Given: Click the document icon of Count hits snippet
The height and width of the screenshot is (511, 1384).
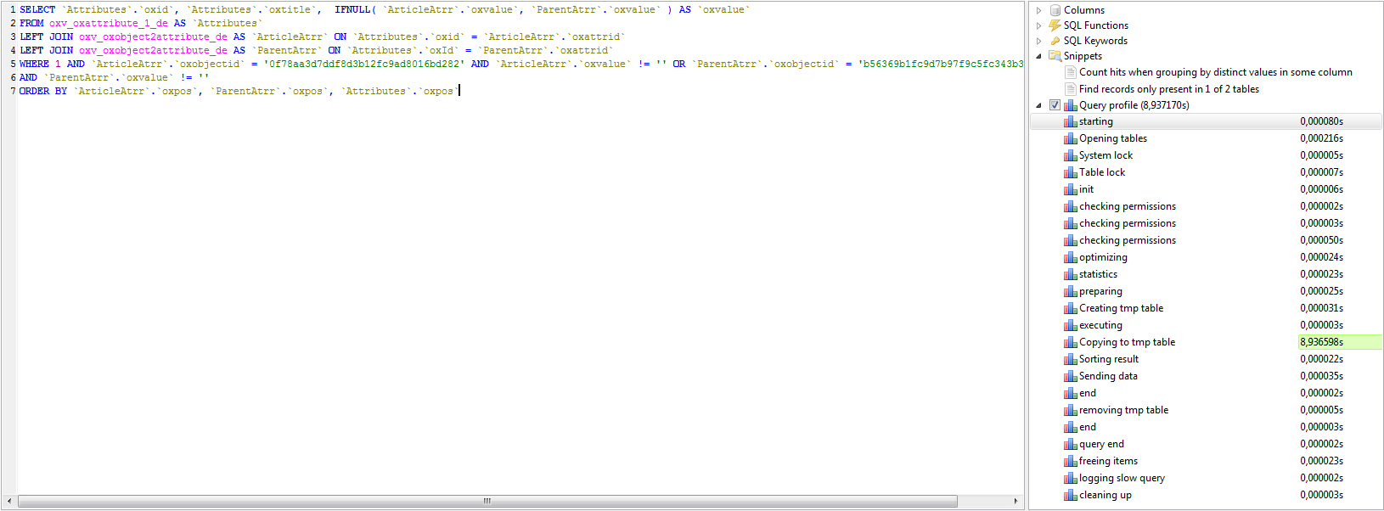Looking at the screenshot, I should coord(1070,72).
